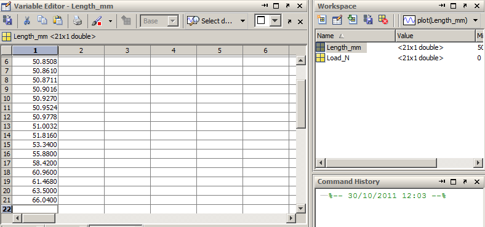Delete variable icon in Workspace toolbar
485x227 pixels.
383,20
